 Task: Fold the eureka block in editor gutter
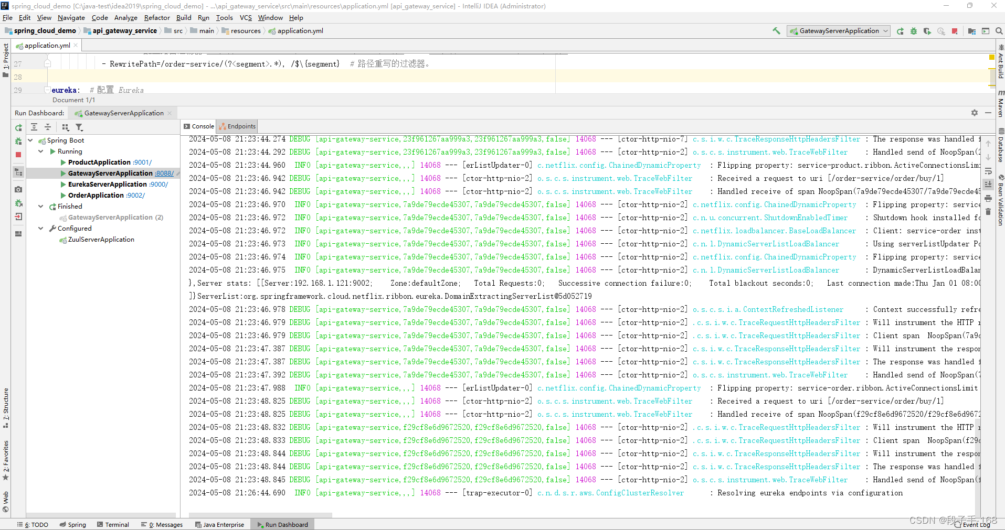click(x=47, y=90)
